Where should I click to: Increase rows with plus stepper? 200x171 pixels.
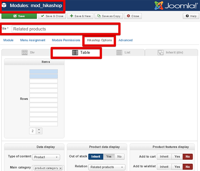[x=39, y=129]
